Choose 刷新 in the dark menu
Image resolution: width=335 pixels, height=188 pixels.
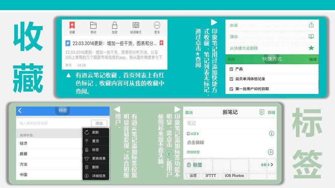tap(96, 132)
